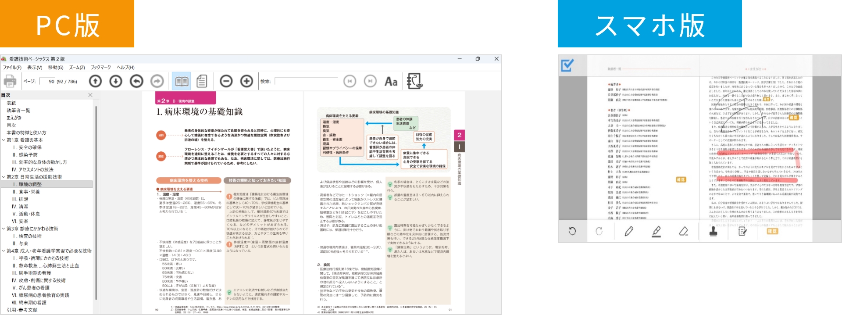
Task: Select the stamp tool in smartphone toolbar
Action: (714, 231)
